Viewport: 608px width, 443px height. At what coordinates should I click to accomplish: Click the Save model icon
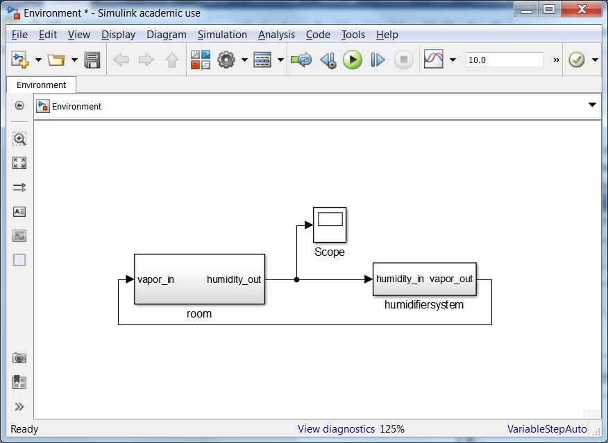(92, 60)
